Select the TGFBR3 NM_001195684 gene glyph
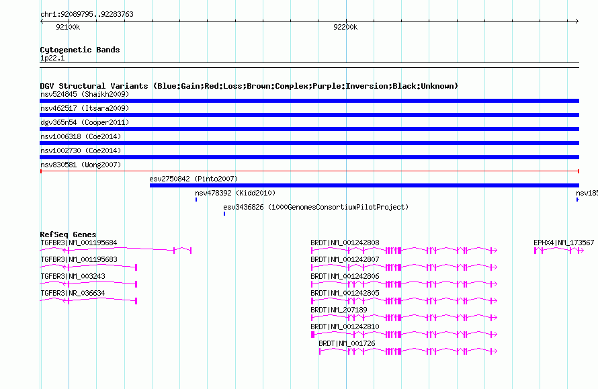The height and width of the screenshot is (389, 598). click(116, 251)
